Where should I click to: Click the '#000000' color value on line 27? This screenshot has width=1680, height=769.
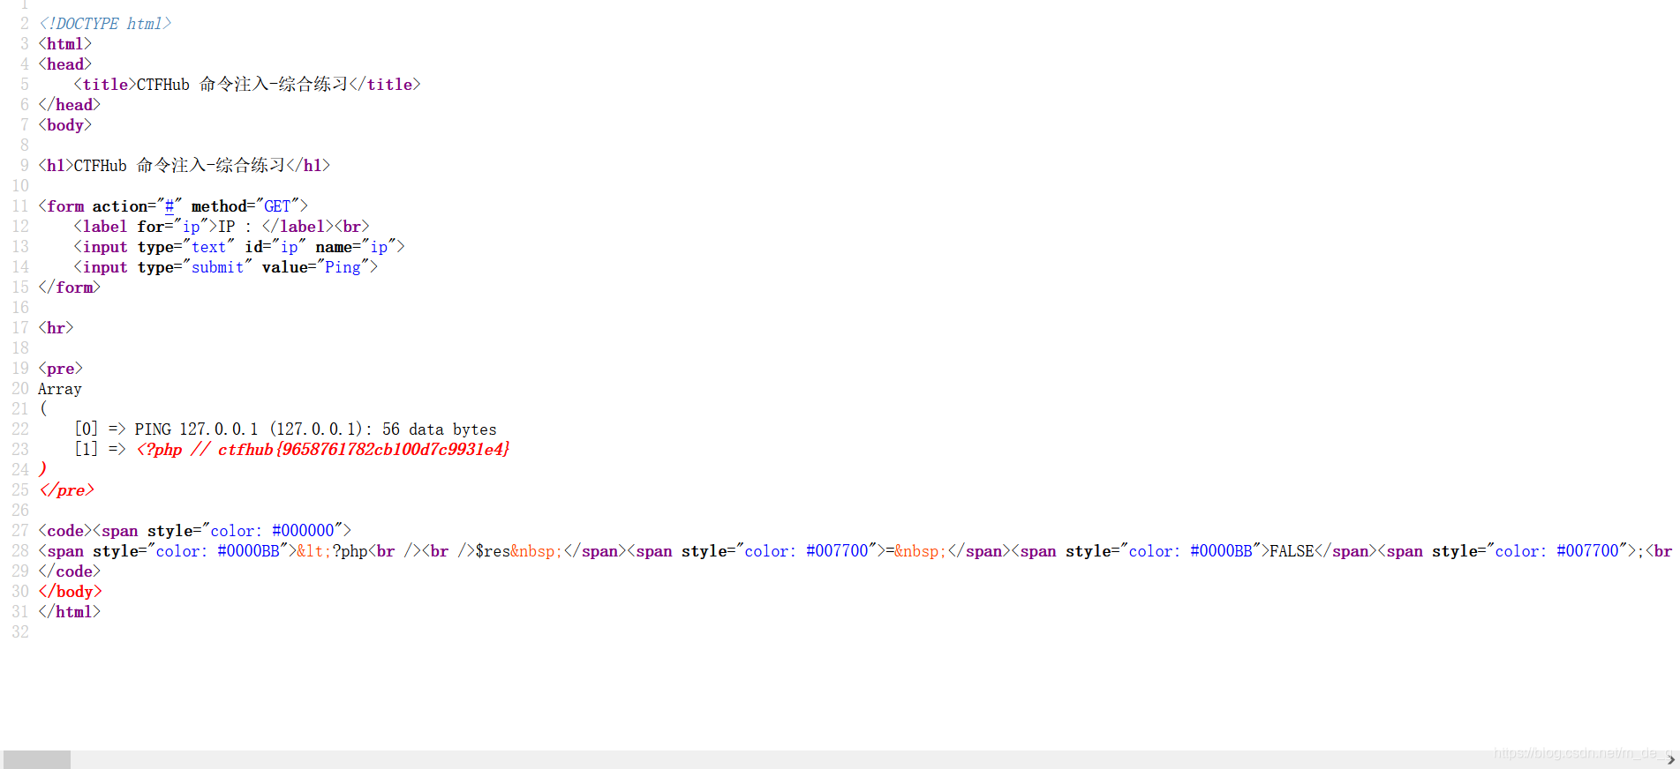303,531
